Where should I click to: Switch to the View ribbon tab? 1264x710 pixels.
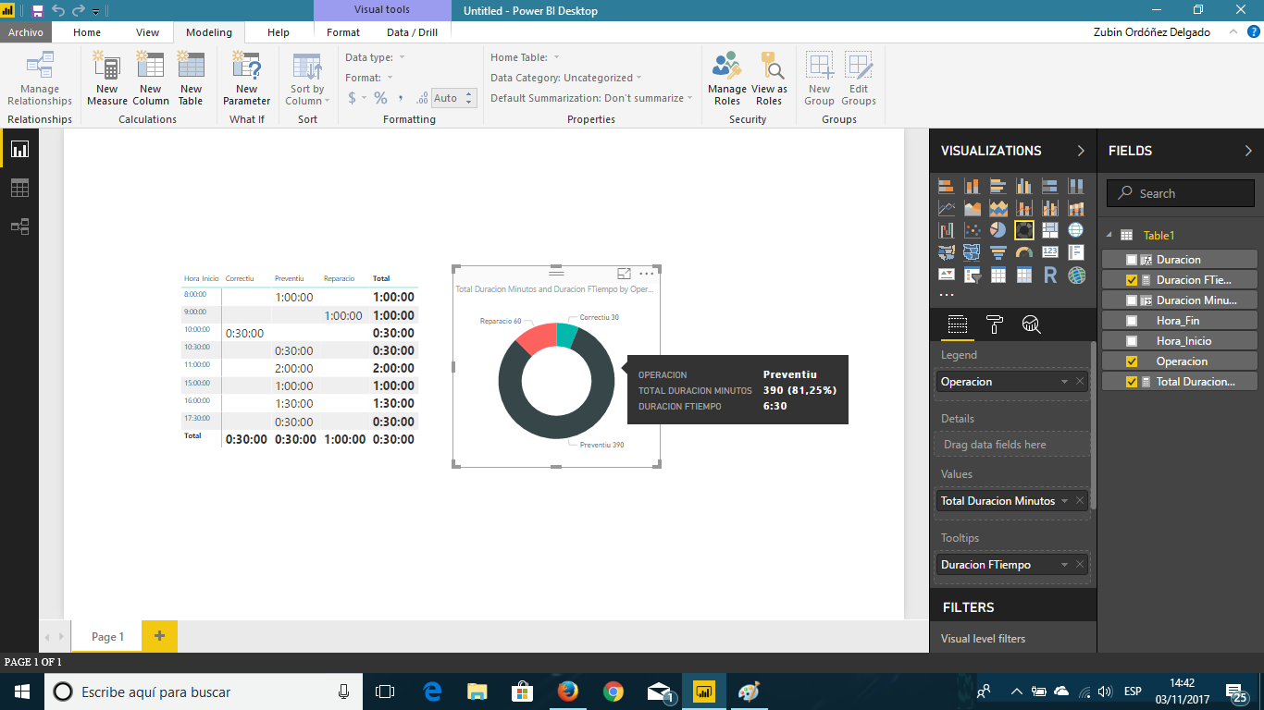tap(148, 32)
